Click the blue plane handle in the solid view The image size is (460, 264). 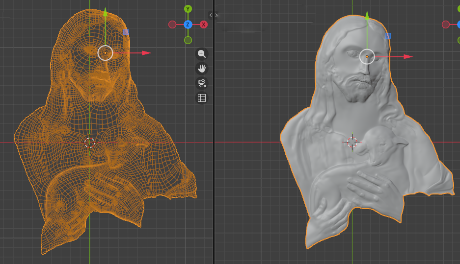[388, 36]
